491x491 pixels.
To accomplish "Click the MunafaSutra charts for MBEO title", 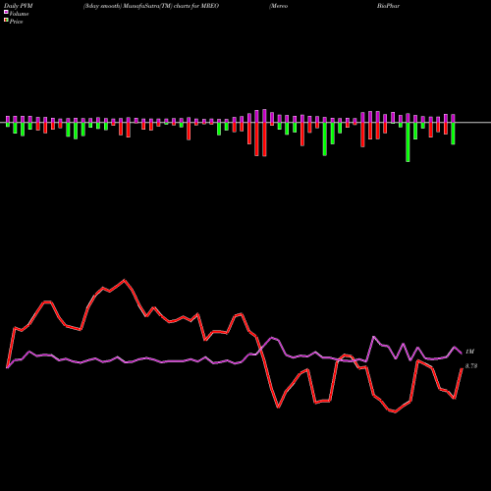I will [x=151, y=6].
